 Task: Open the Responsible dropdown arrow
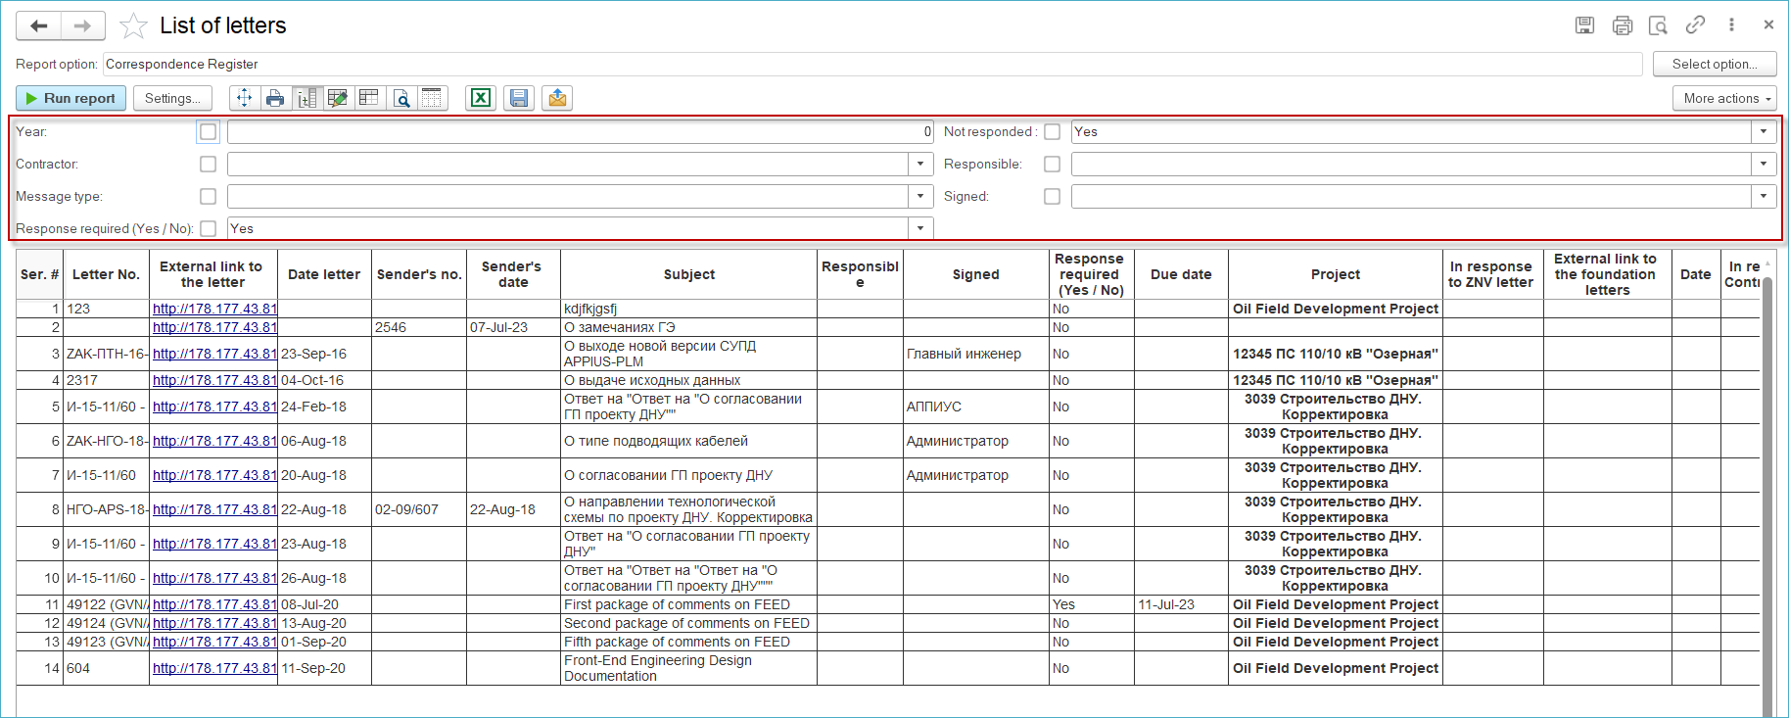[x=1764, y=164]
